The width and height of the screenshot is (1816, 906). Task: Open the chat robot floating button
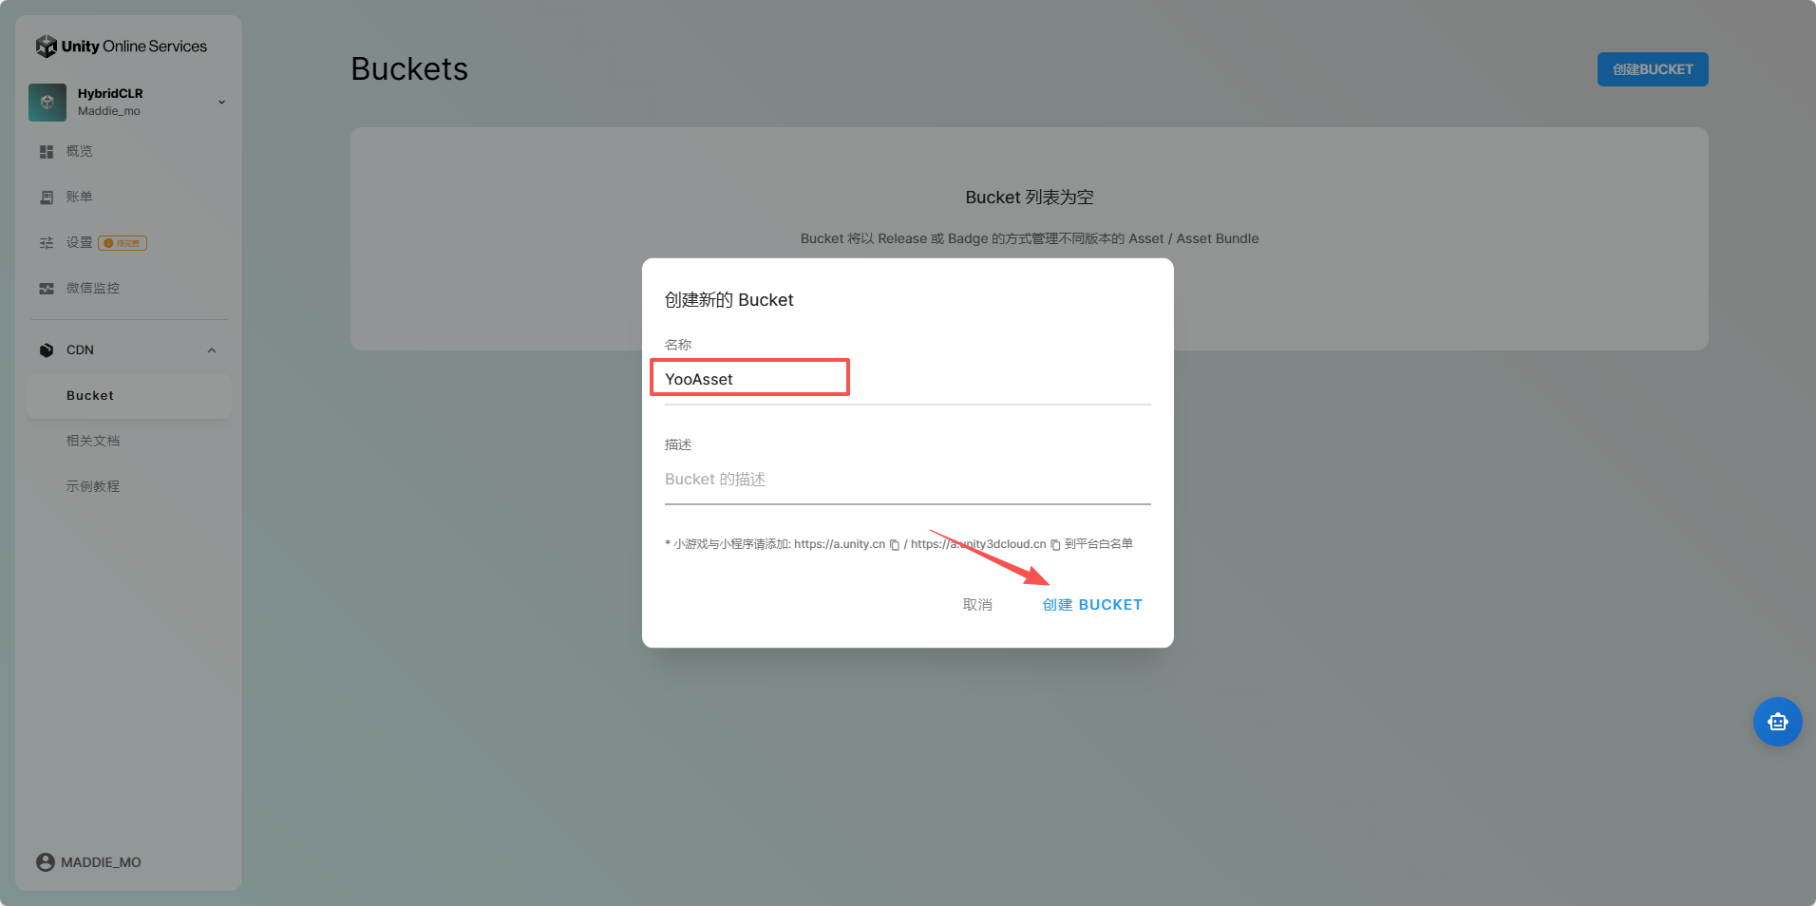pos(1778,722)
